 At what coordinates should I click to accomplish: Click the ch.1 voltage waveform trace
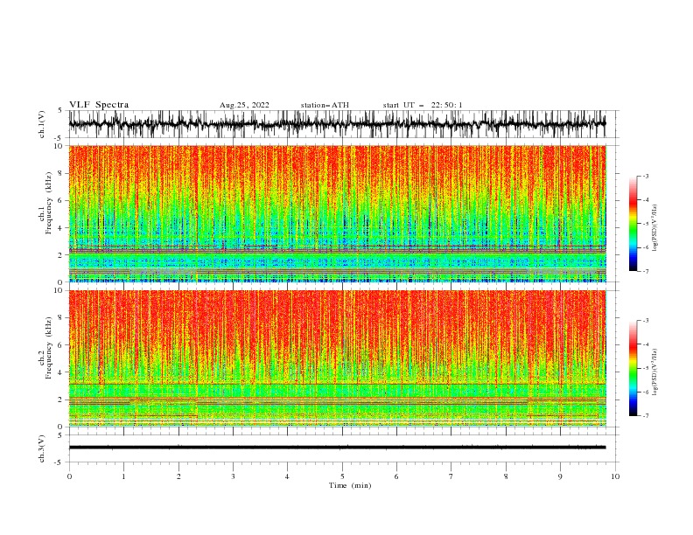337,124
